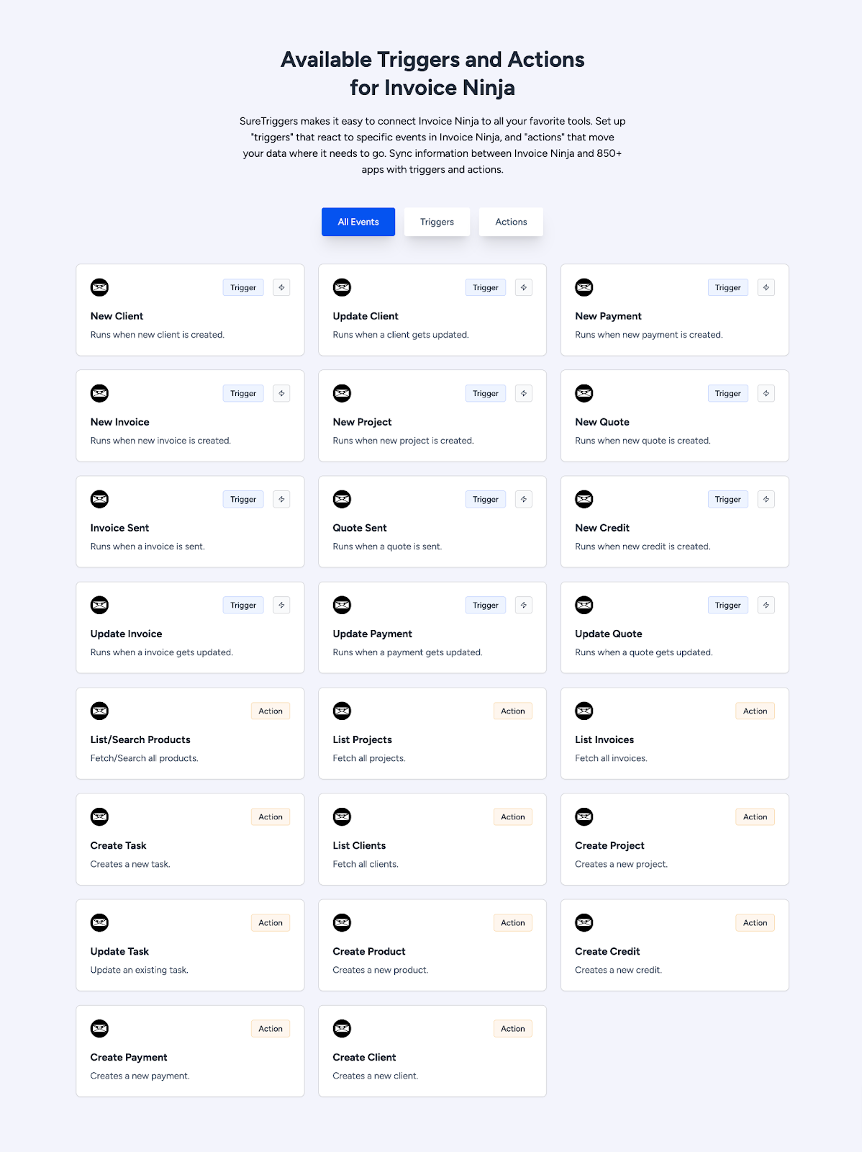Choose the Create Payment action title

point(129,1057)
